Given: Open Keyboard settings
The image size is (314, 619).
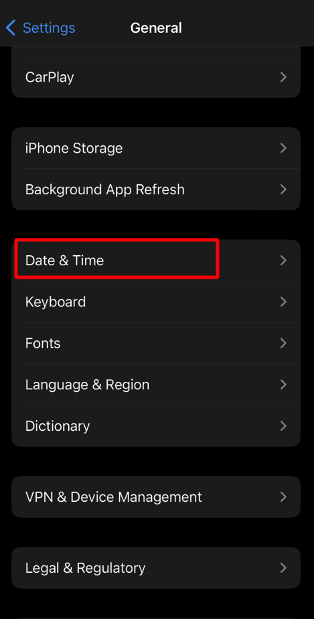Looking at the screenshot, I should pos(156,301).
